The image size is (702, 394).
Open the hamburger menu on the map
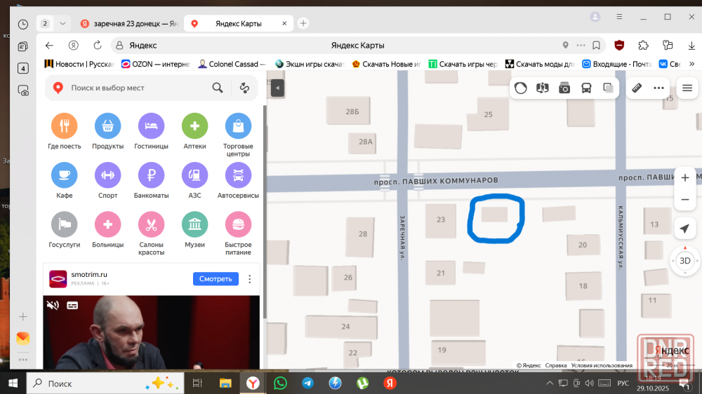687,88
